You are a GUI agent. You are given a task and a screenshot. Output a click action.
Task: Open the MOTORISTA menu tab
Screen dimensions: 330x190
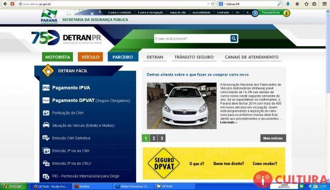(57, 57)
